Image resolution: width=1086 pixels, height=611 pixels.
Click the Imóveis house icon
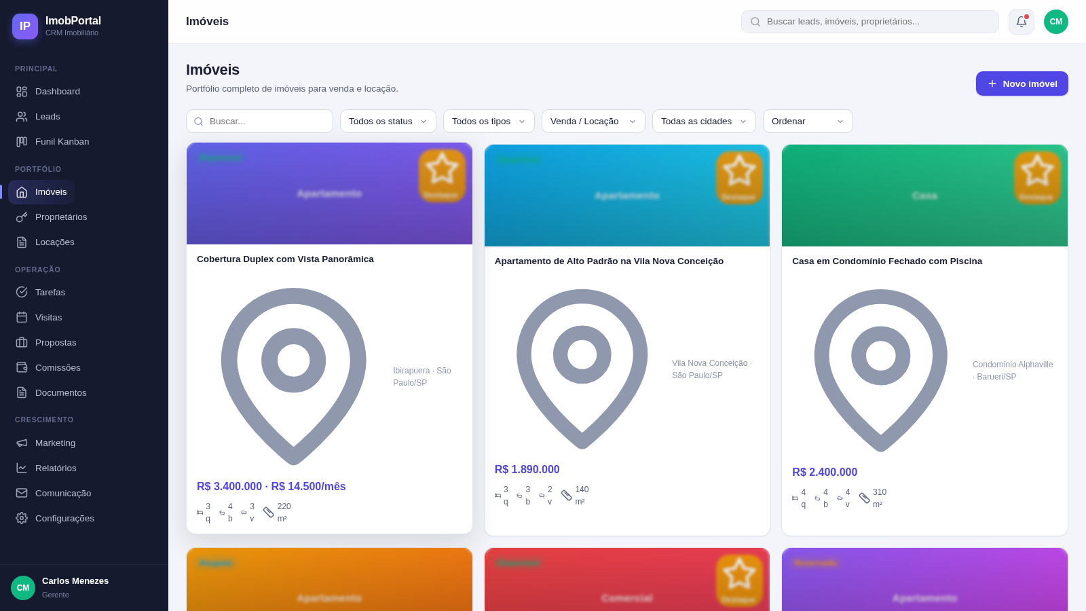22,192
